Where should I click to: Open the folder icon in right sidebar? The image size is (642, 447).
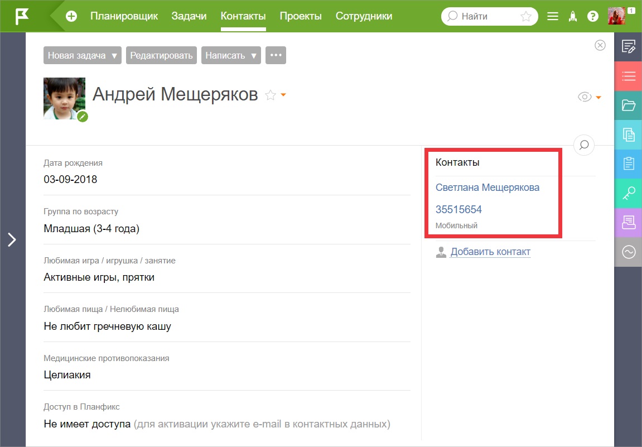(x=629, y=105)
